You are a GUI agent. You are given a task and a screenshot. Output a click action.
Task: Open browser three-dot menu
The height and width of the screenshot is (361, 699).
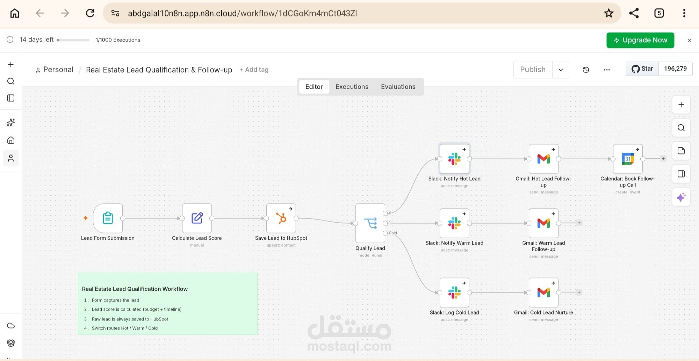pyautogui.click(x=684, y=13)
